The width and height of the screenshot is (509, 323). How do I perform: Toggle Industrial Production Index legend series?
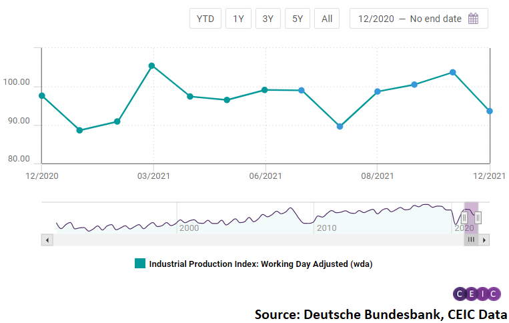click(260, 264)
